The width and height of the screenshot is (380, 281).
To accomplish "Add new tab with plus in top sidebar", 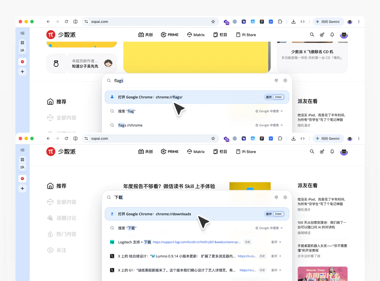I will (x=22, y=72).
